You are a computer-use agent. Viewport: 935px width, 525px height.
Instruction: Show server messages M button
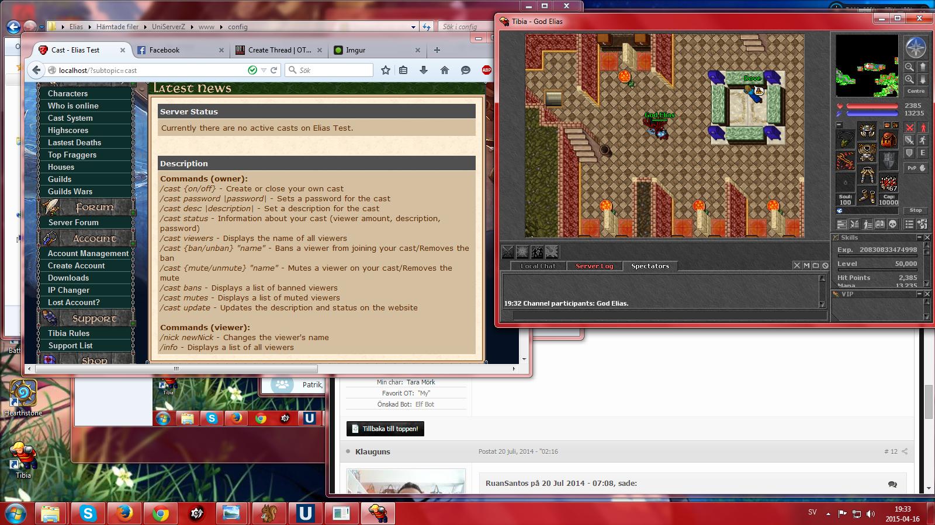tap(806, 265)
